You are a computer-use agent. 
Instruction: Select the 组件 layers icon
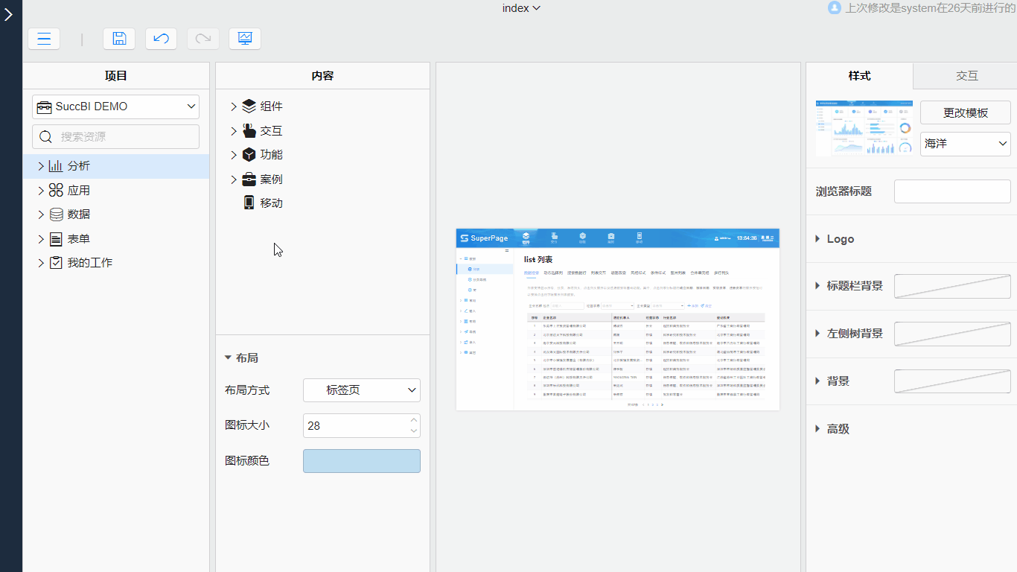pos(249,106)
